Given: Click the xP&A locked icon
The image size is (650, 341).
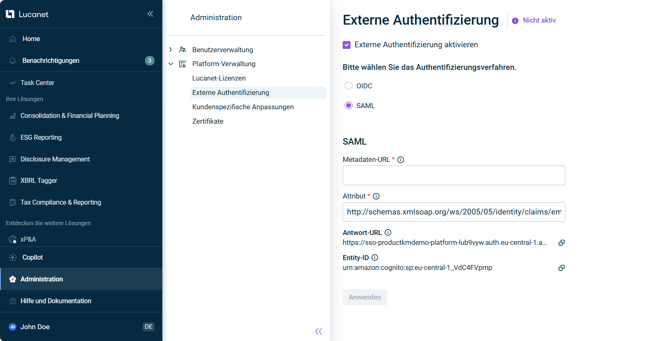Looking at the screenshot, I should point(13,239).
